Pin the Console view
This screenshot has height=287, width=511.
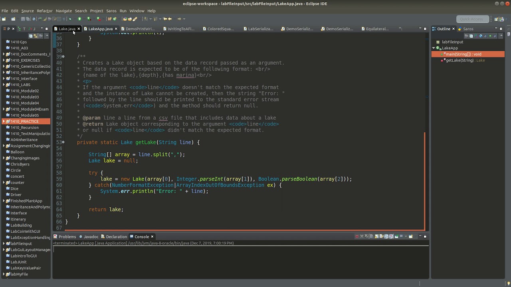tap(396, 236)
